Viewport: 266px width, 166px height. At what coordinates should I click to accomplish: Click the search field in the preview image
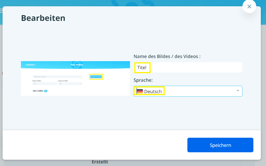[x=57, y=77]
